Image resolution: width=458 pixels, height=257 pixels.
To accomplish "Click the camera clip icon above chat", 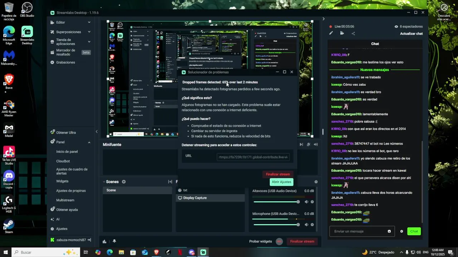I will click(342, 33).
